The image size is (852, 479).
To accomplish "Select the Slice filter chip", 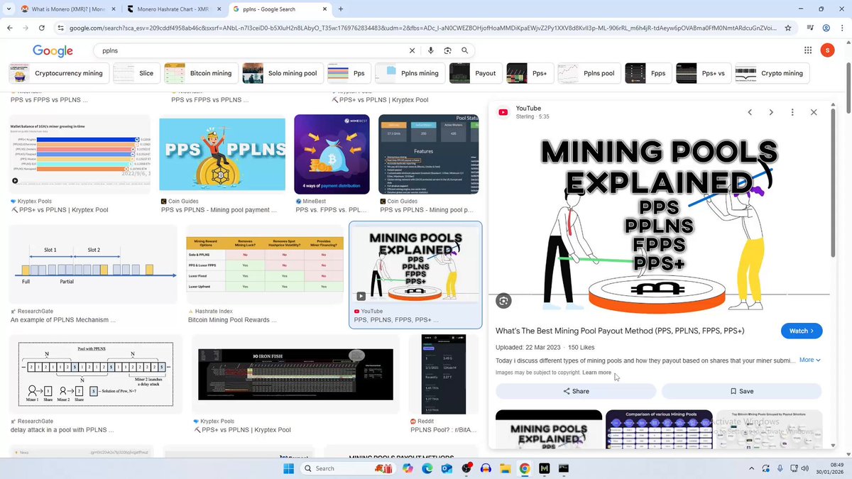I will [136, 73].
